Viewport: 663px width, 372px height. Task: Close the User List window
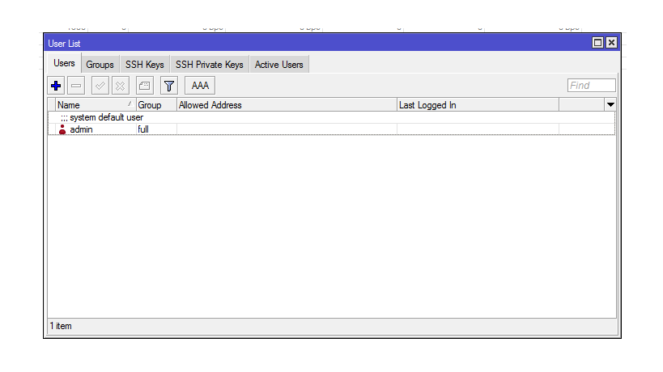(611, 43)
